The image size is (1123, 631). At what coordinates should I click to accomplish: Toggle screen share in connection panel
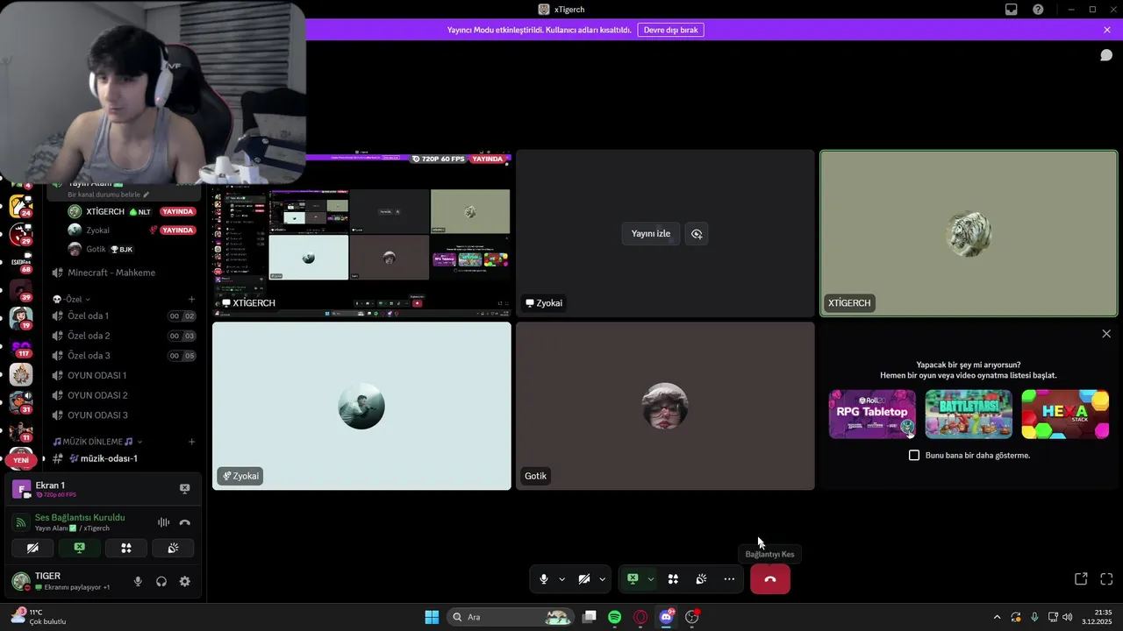point(79,549)
